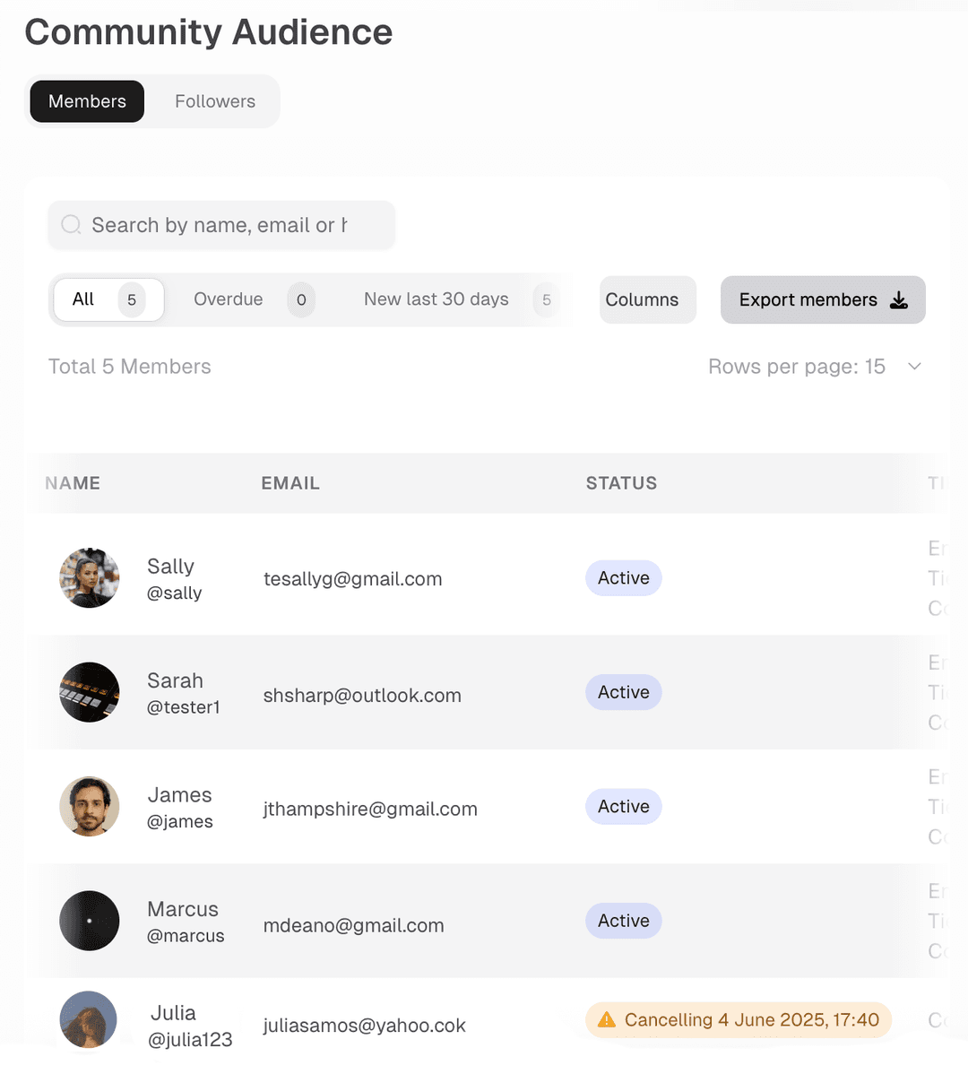The image size is (968, 1074).
Task: Select the Members tab
Action: 87,101
